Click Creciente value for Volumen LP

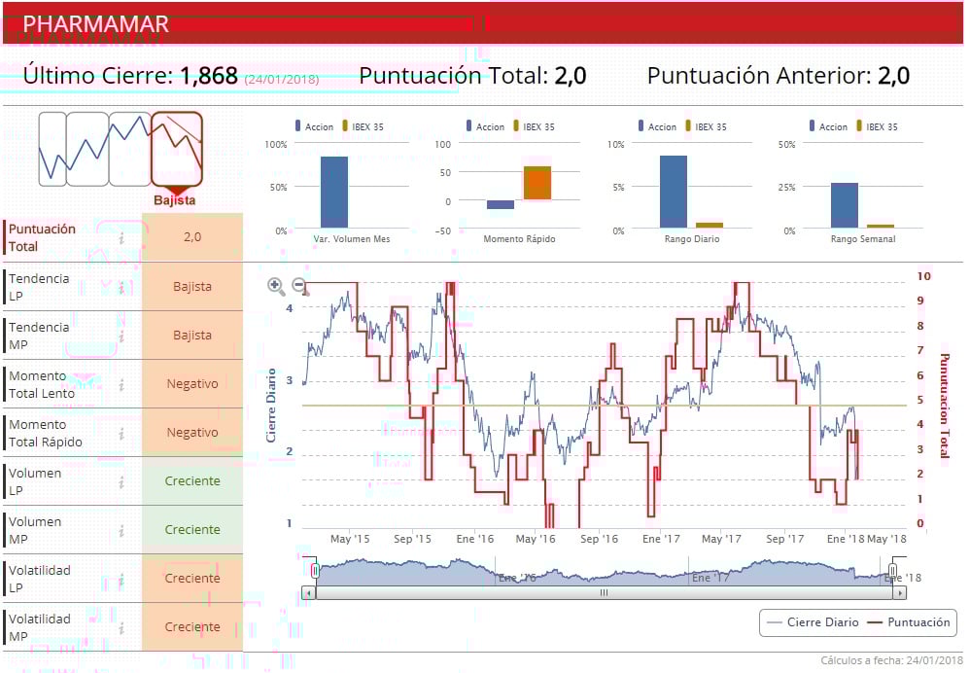(192, 481)
